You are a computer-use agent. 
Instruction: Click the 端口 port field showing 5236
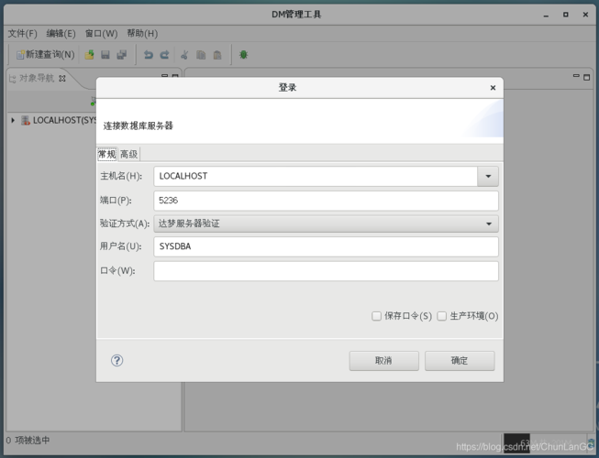point(326,201)
